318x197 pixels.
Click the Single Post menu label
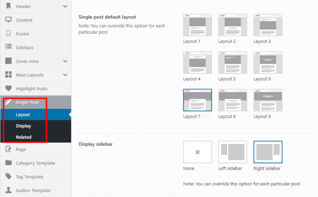coord(27,102)
